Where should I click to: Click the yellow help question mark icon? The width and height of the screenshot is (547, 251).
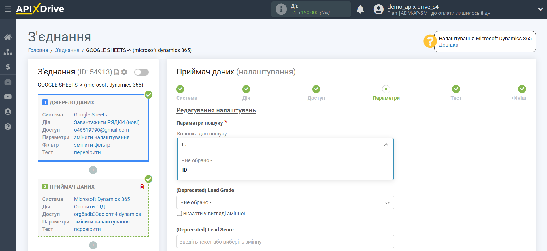click(429, 41)
